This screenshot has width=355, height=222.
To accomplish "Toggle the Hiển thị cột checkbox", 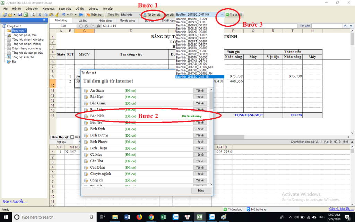I will click(x=72, y=137).
